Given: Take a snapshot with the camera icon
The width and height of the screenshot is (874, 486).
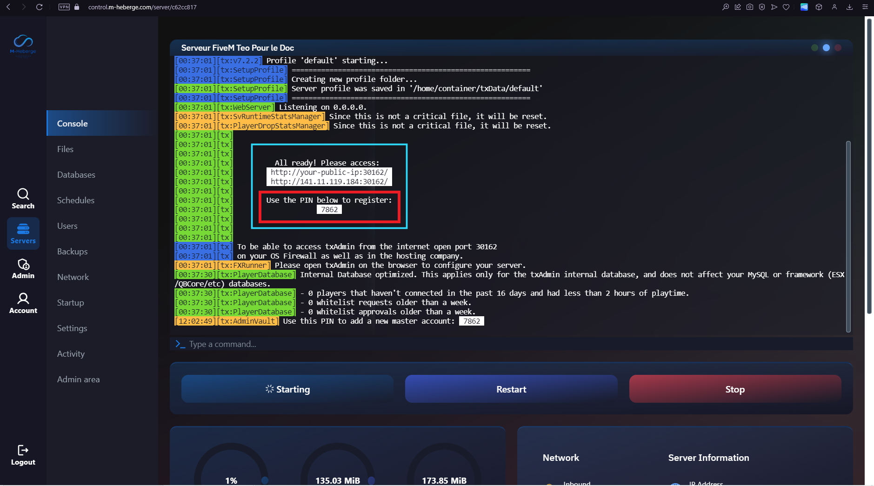Looking at the screenshot, I should [749, 7].
